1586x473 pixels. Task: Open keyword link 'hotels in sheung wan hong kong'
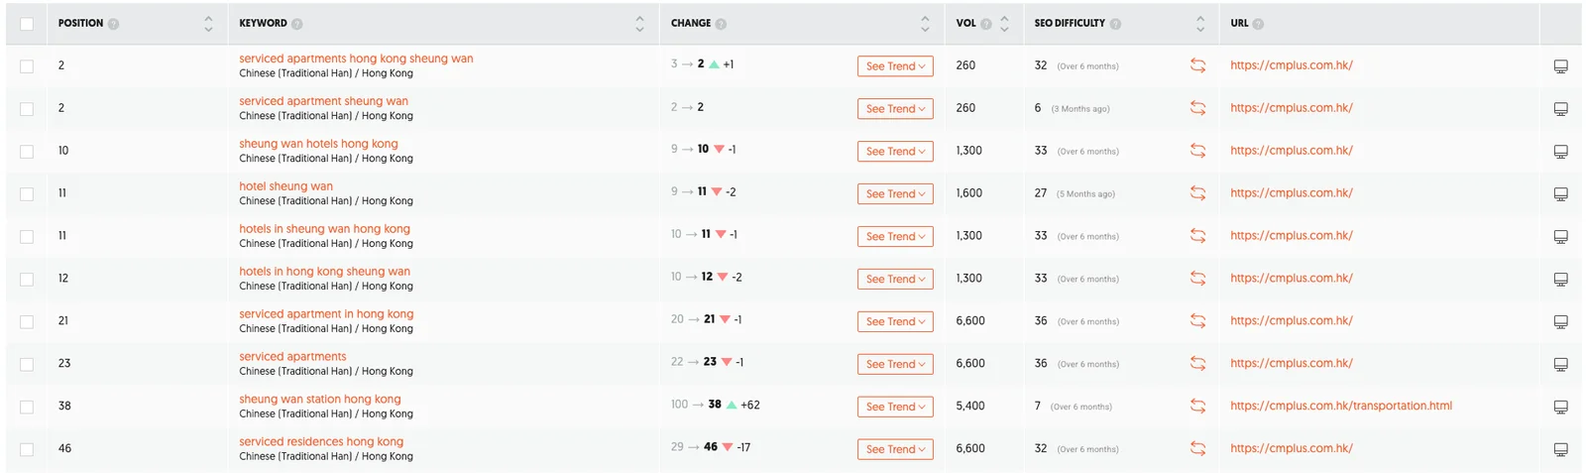point(324,229)
